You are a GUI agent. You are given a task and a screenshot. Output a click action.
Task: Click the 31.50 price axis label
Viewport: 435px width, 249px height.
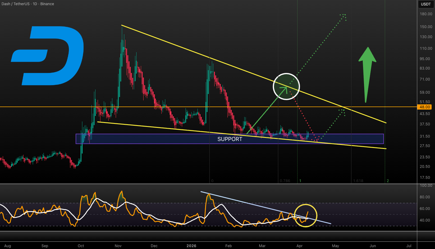[425, 136]
